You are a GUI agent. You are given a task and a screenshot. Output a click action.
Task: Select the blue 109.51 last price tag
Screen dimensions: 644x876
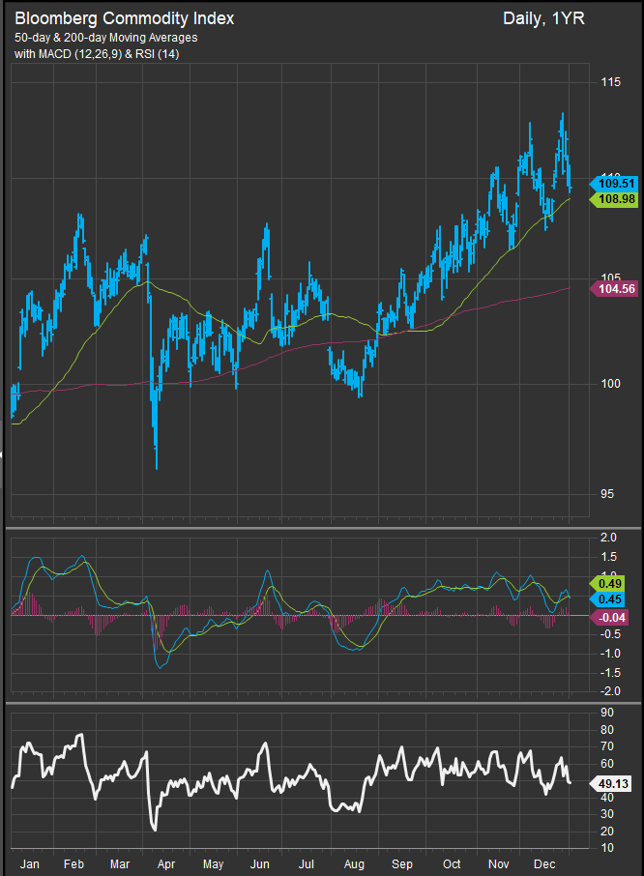(616, 183)
